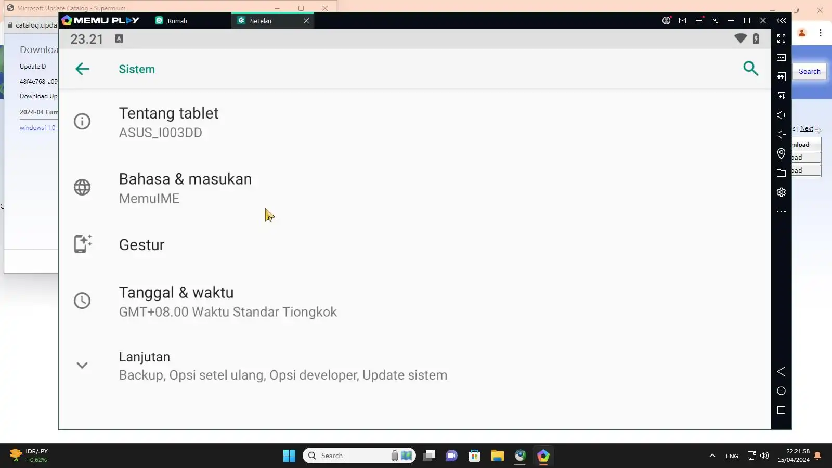Image resolution: width=832 pixels, height=468 pixels.
Task: Increase emulator volume using speaker plus
Action: pyautogui.click(x=781, y=115)
